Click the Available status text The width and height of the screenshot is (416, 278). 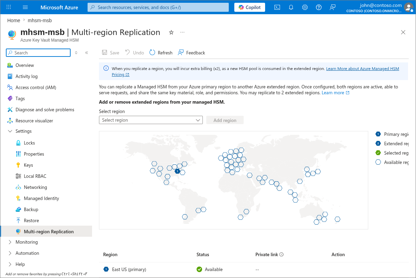click(x=214, y=269)
